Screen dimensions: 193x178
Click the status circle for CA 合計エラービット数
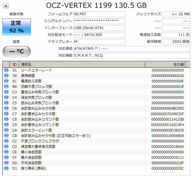[6, 130]
